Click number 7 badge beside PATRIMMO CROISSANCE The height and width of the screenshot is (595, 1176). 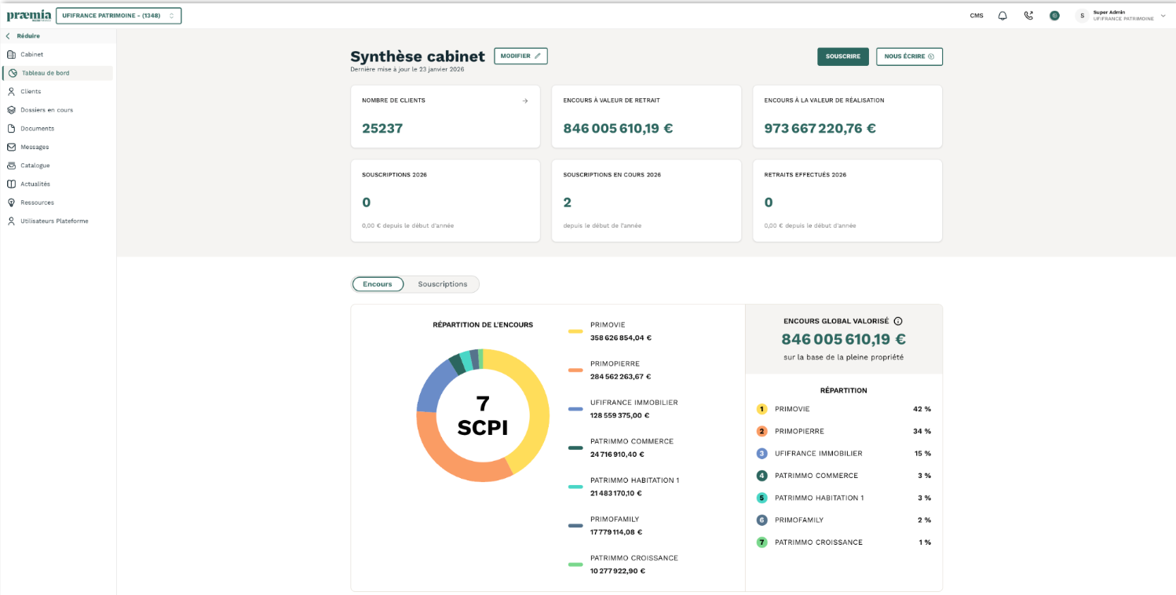[x=761, y=542]
